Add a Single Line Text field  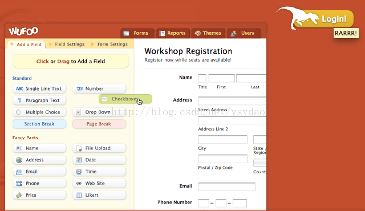[x=39, y=88]
